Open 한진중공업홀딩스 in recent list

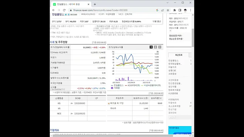pos(175,83)
